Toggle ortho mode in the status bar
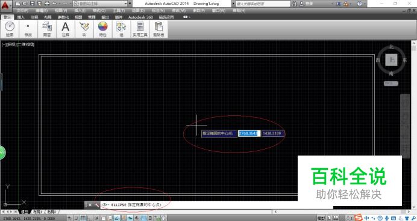Viewport: 417px width, 221px height. click(x=90, y=218)
